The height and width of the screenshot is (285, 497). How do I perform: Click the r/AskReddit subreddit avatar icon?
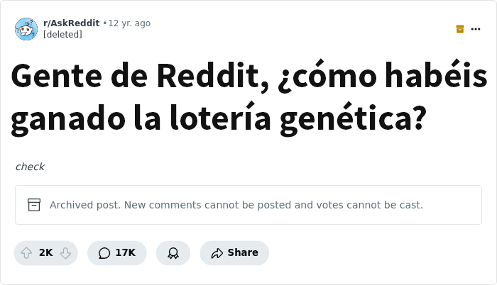click(26, 29)
